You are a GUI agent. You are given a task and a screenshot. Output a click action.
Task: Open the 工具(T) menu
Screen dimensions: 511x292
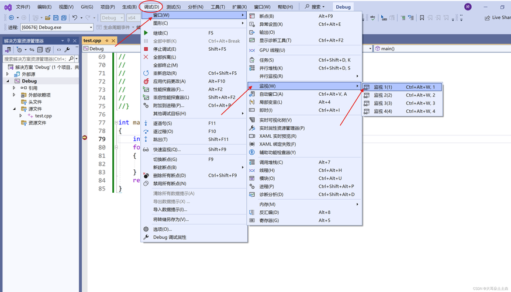click(x=217, y=7)
